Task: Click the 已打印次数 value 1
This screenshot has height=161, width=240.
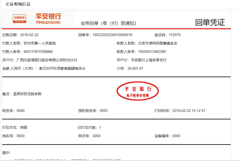Action: click(100, 127)
